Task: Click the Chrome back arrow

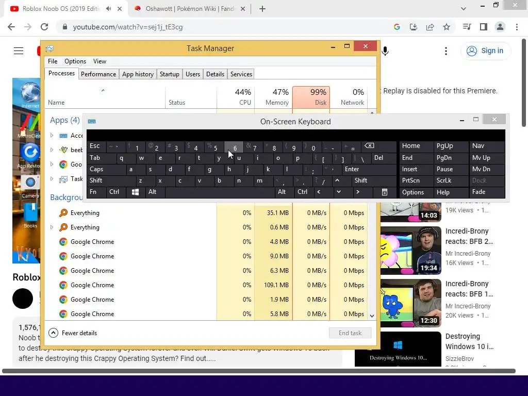Action: pos(11,27)
